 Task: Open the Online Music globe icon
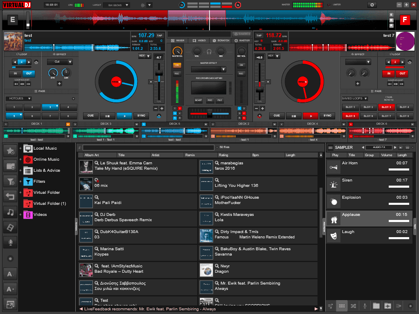pos(28,160)
